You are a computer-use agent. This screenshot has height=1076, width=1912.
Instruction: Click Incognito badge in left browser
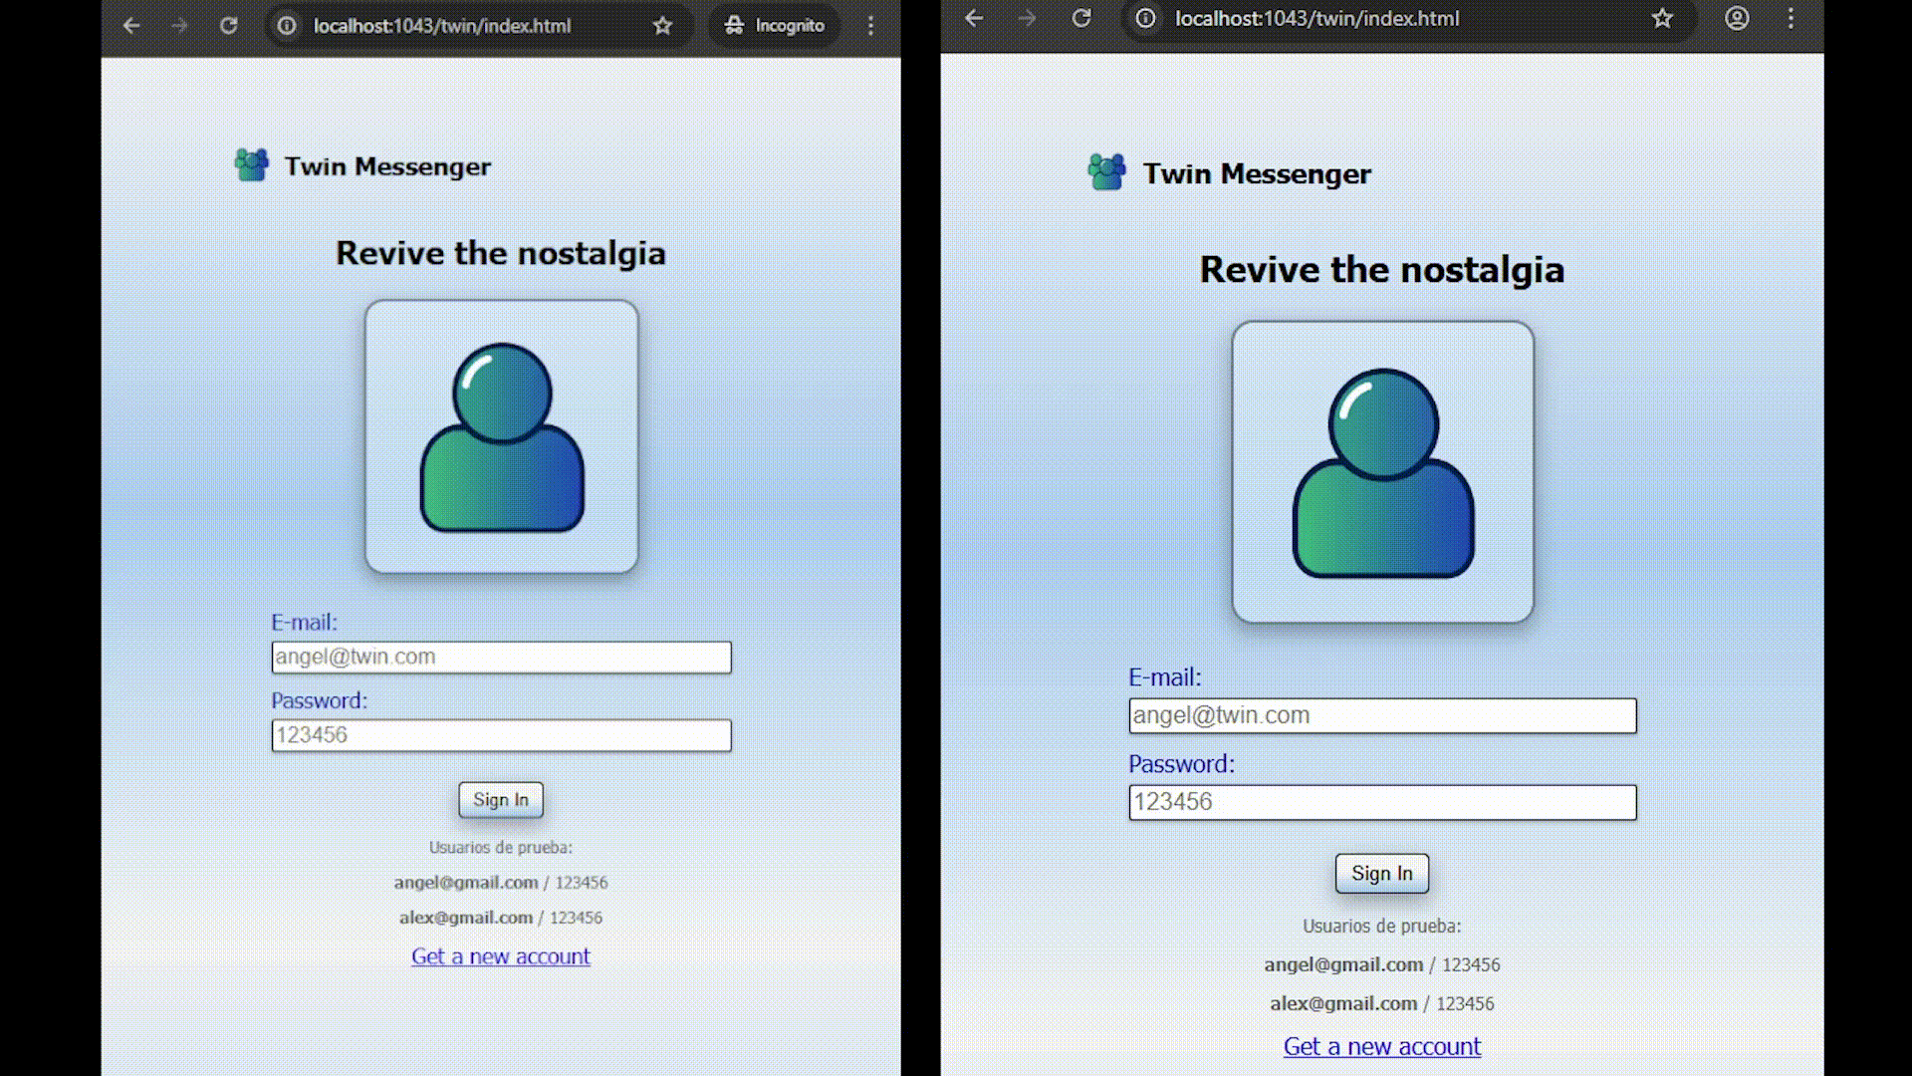point(775,26)
